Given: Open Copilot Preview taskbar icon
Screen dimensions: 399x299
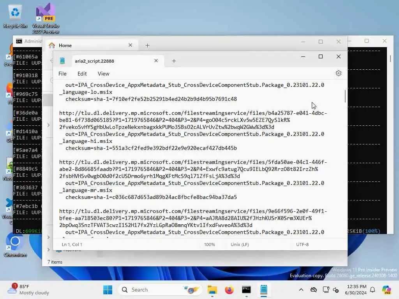Looking at the screenshot, I should tap(387, 290).
